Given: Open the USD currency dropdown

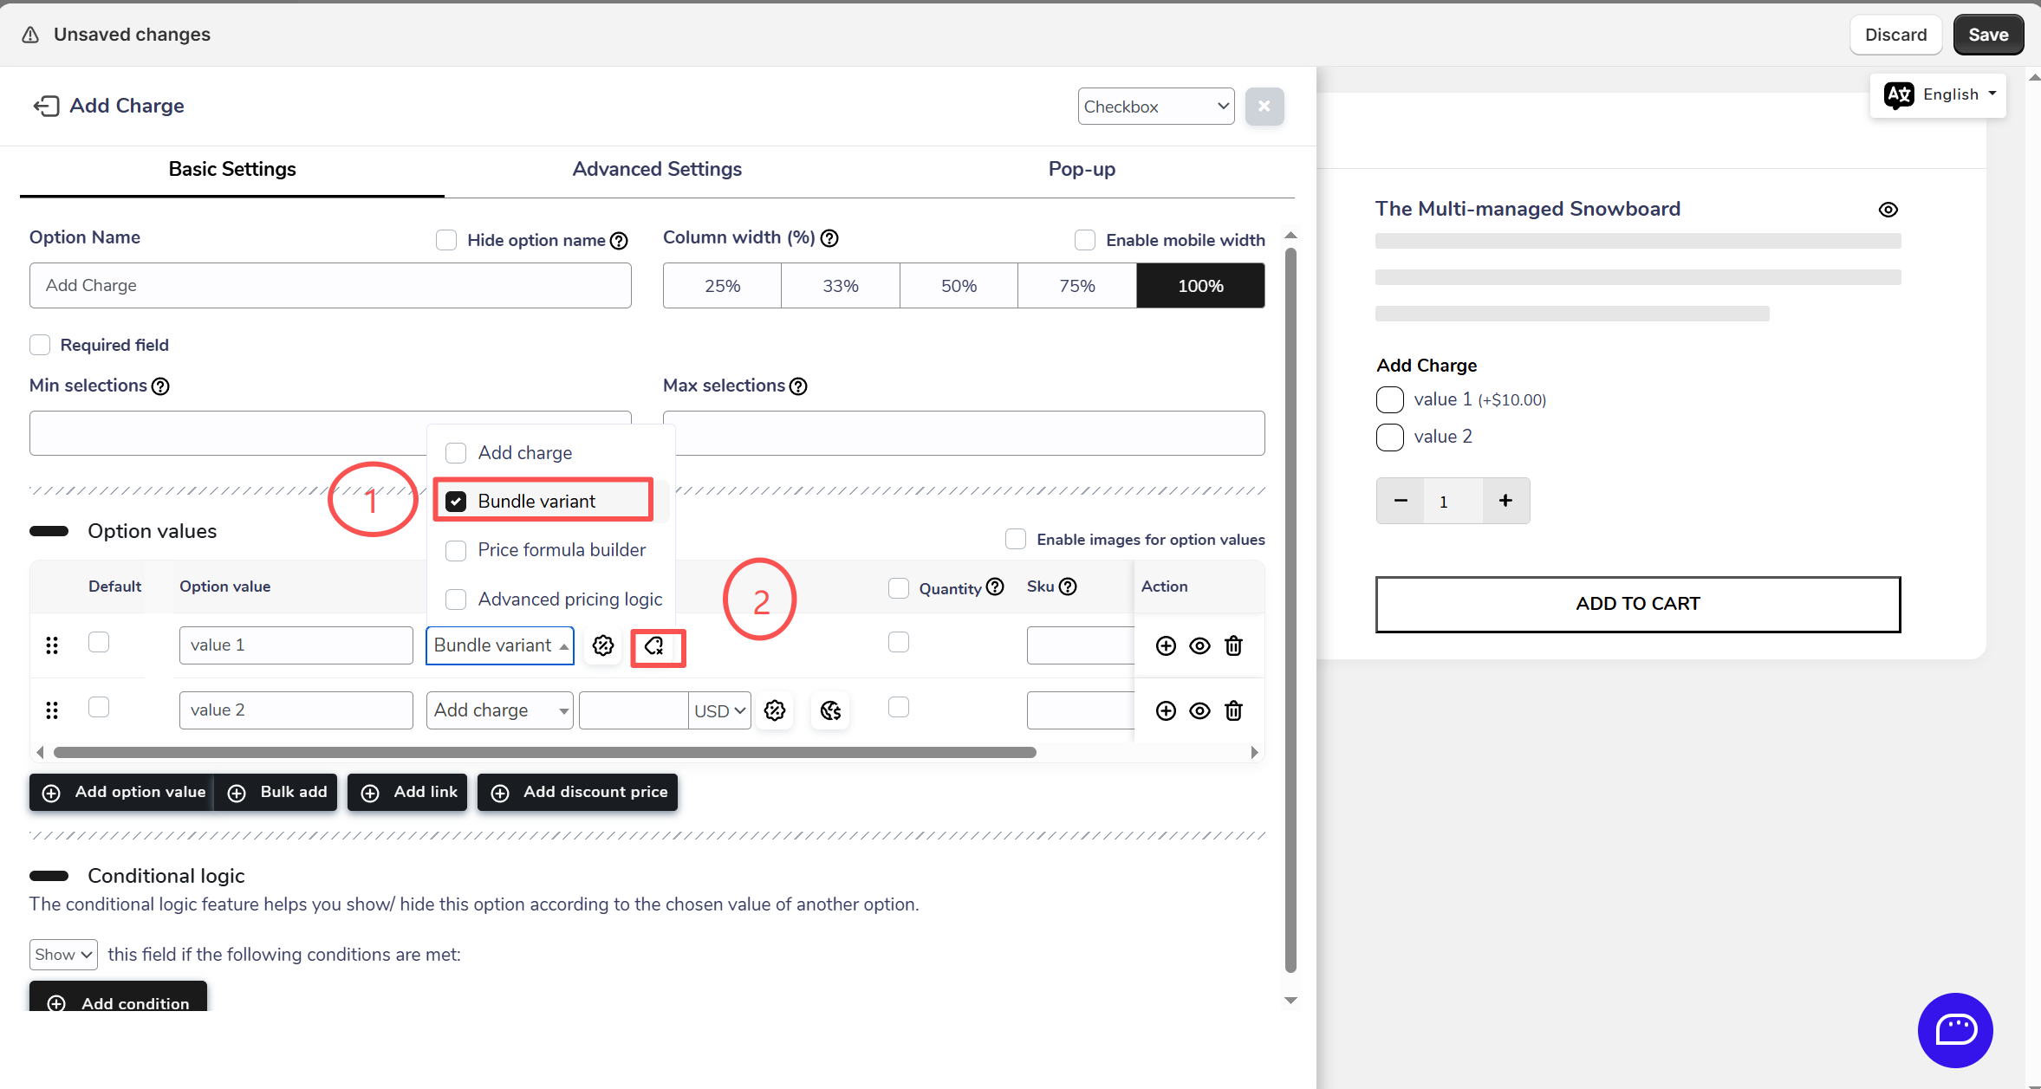Looking at the screenshot, I should pos(719,710).
